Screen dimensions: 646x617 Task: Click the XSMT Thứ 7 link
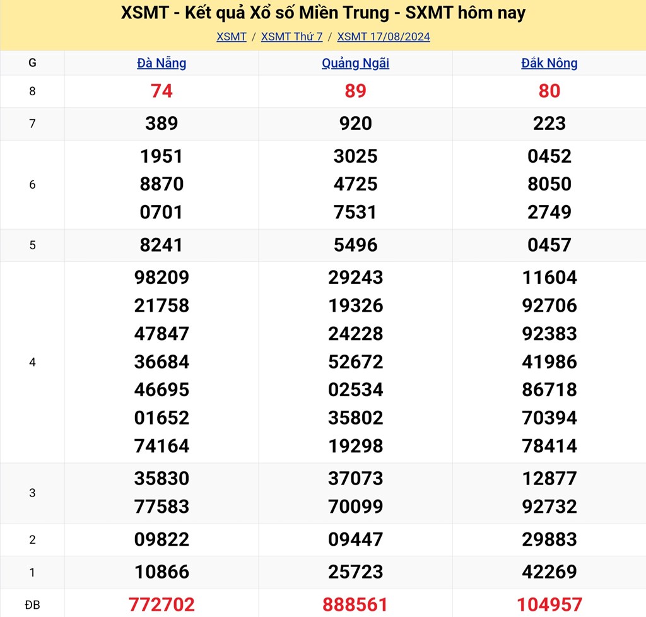(x=291, y=37)
